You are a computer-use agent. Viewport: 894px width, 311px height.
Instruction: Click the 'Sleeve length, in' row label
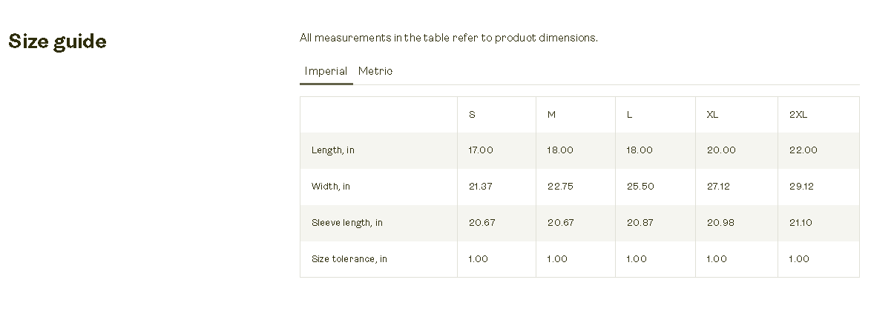[x=347, y=223]
